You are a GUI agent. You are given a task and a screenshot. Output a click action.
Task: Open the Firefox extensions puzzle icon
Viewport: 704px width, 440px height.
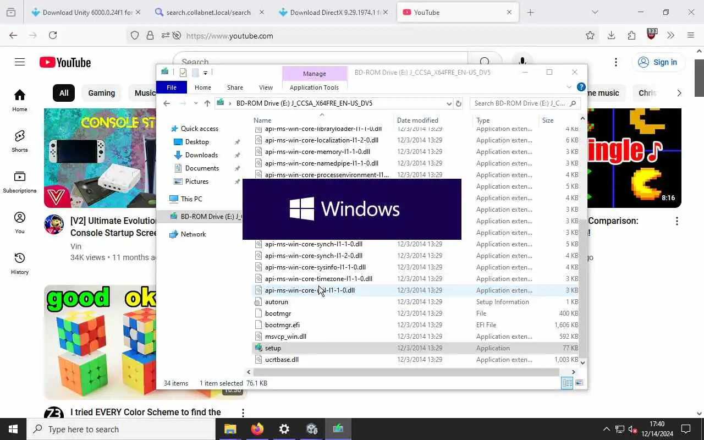click(x=631, y=35)
